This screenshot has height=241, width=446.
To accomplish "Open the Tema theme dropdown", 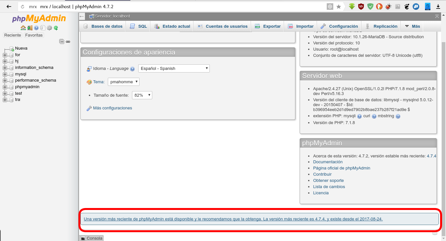I will (124, 82).
